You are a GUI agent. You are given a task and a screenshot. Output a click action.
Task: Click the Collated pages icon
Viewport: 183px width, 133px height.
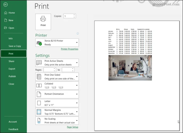click(x=39, y=85)
